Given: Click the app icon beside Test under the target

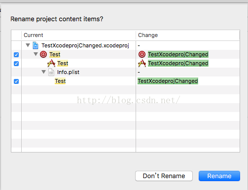Looking at the screenshot, I should click(51, 63).
